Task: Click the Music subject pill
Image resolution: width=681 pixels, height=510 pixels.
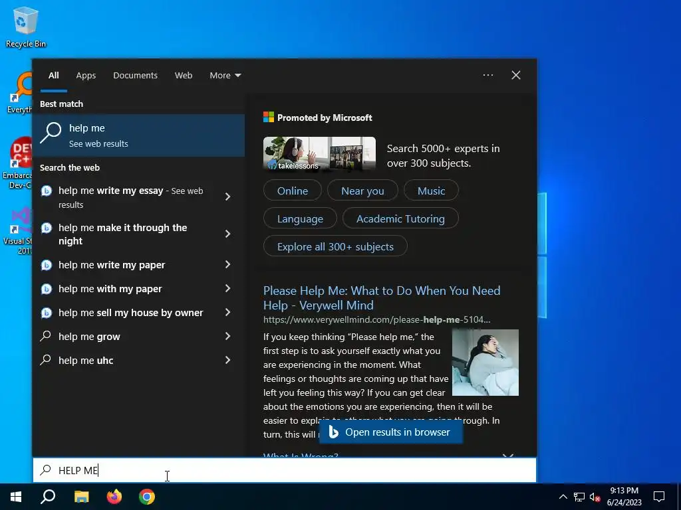Action: click(x=431, y=191)
